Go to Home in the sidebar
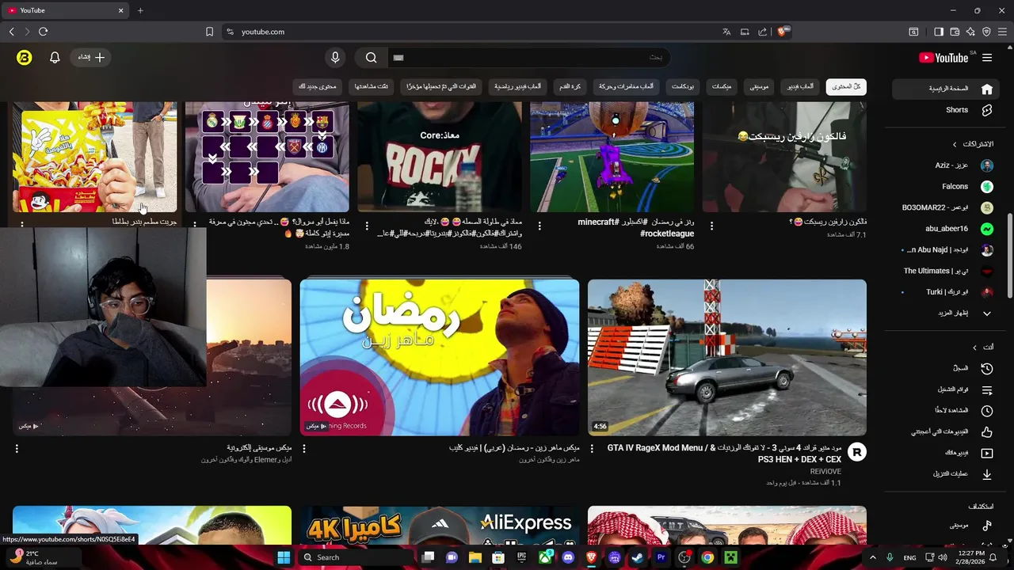1014x570 pixels. point(947,89)
